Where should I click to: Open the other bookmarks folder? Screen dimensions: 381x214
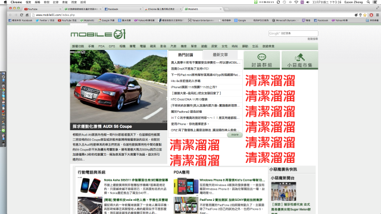(x=372, y=20)
